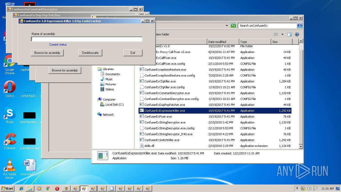Show hidden system tray icons

click(x=297, y=189)
